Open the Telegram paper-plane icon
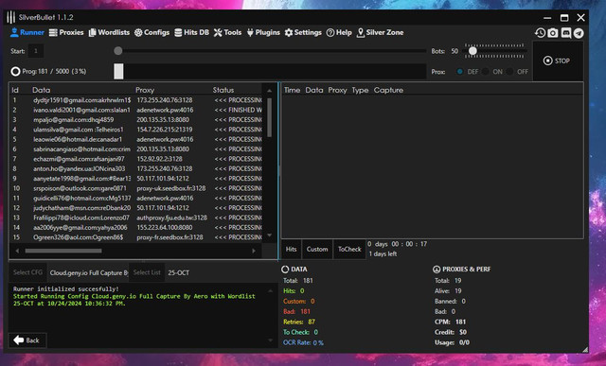The height and width of the screenshot is (366, 606). click(579, 33)
